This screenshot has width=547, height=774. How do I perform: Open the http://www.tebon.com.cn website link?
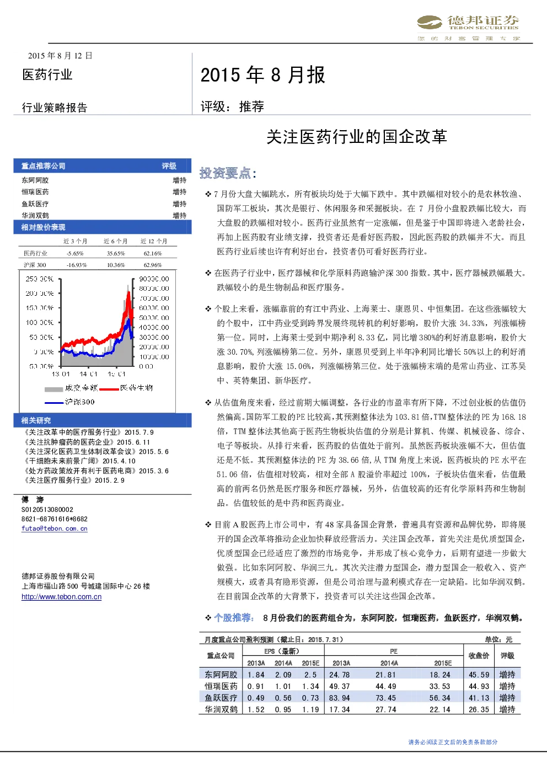tap(61, 597)
